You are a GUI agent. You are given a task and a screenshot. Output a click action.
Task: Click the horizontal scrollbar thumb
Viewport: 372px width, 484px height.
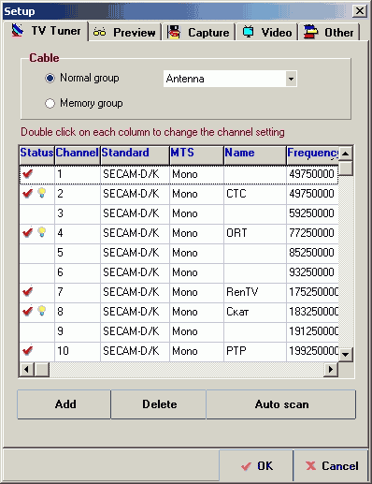pyautogui.click(x=42, y=370)
